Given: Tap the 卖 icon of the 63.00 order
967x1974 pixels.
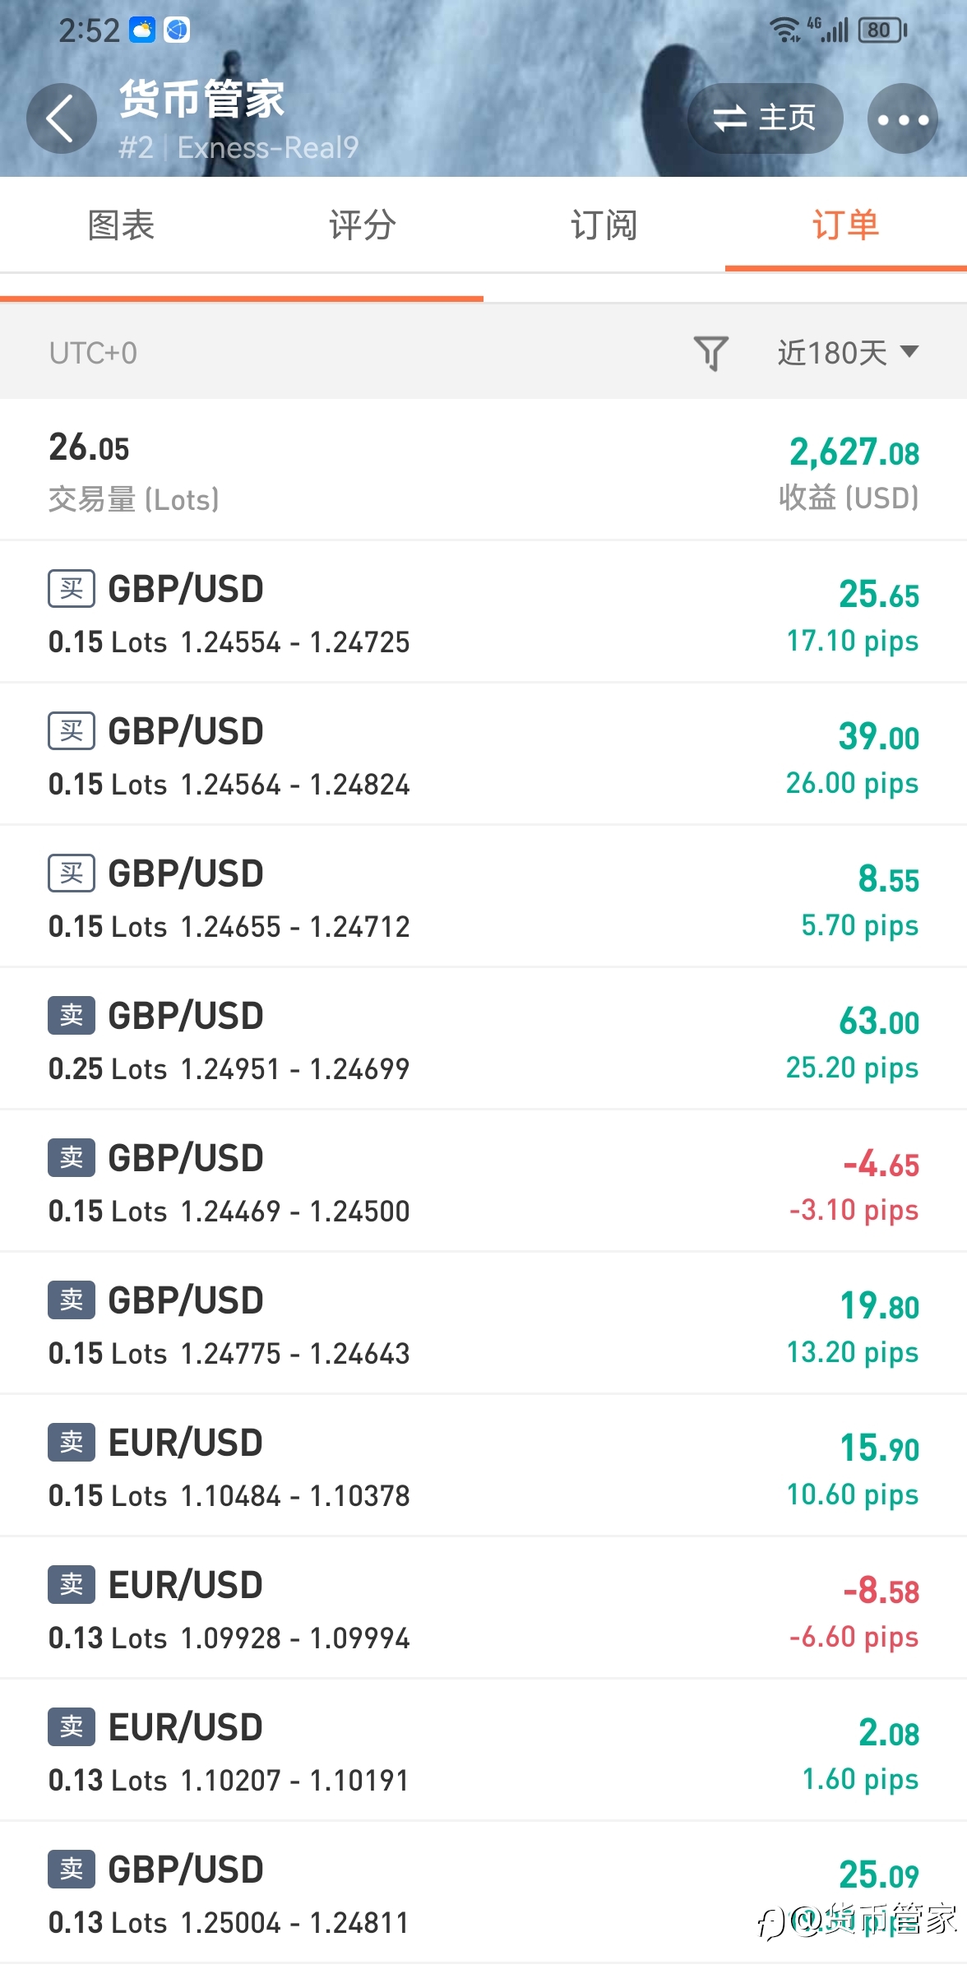Looking at the screenshot, I should pos(72,1016).
